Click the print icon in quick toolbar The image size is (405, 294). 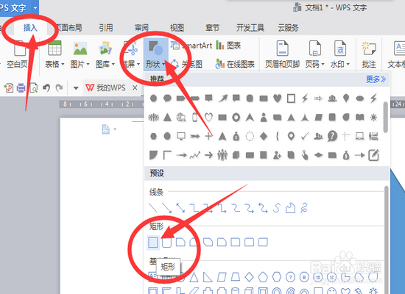tap(21, 88)
